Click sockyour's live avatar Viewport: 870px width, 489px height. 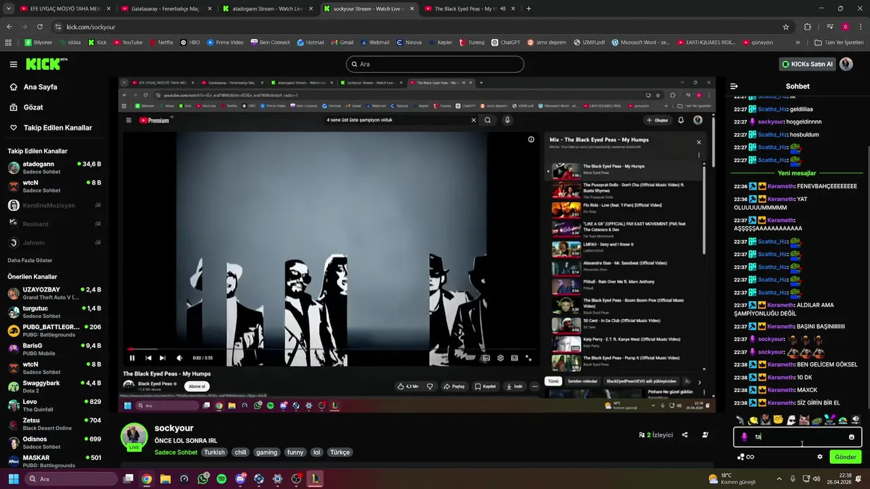pos(134,437)
